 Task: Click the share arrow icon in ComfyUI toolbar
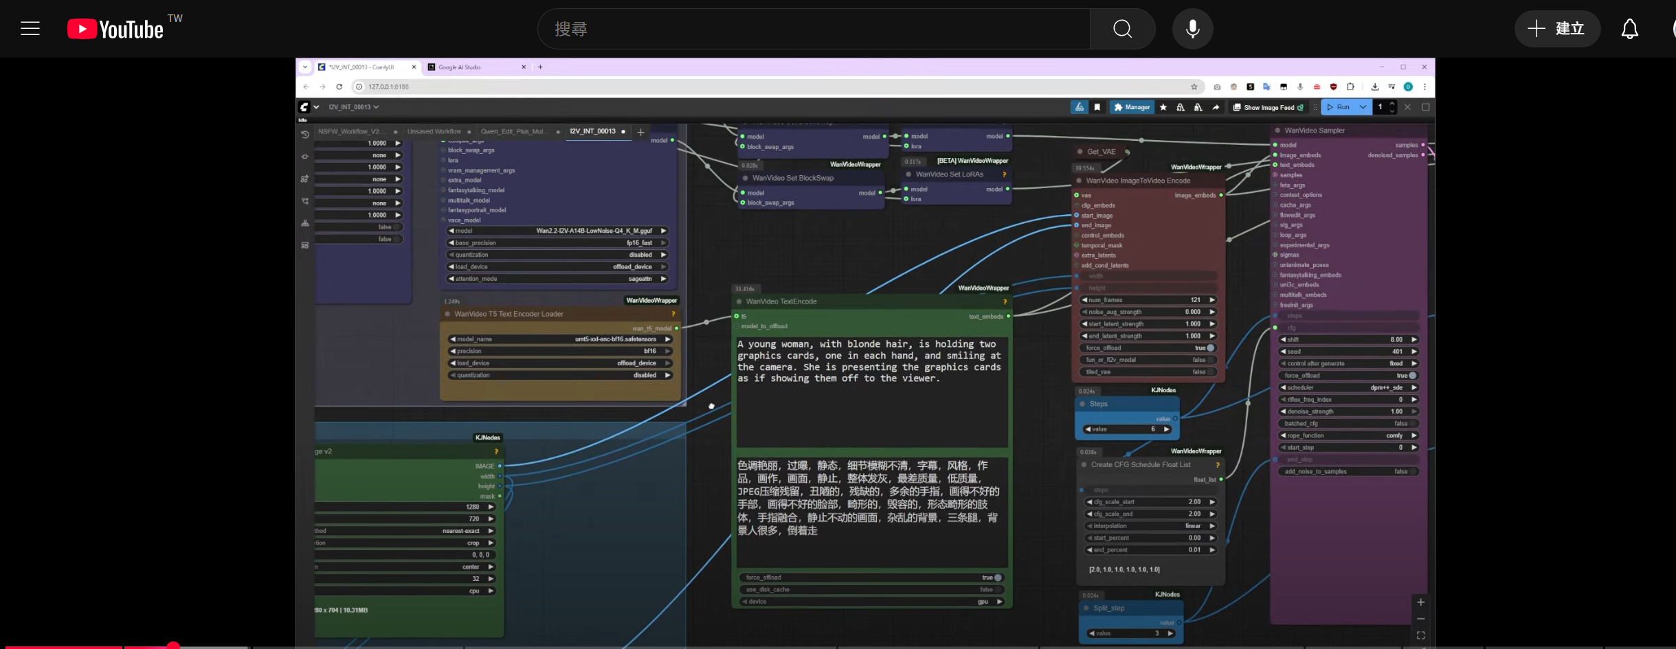1216,107
